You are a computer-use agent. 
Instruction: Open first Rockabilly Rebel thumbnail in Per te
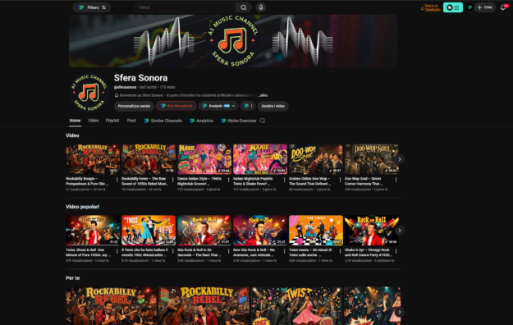click(112, 306)
